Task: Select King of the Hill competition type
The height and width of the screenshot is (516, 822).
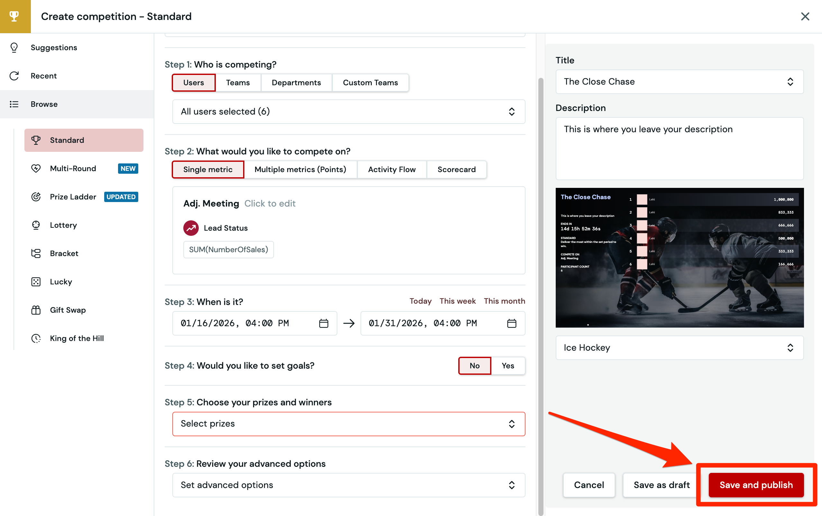Action: tap(77, 338)
